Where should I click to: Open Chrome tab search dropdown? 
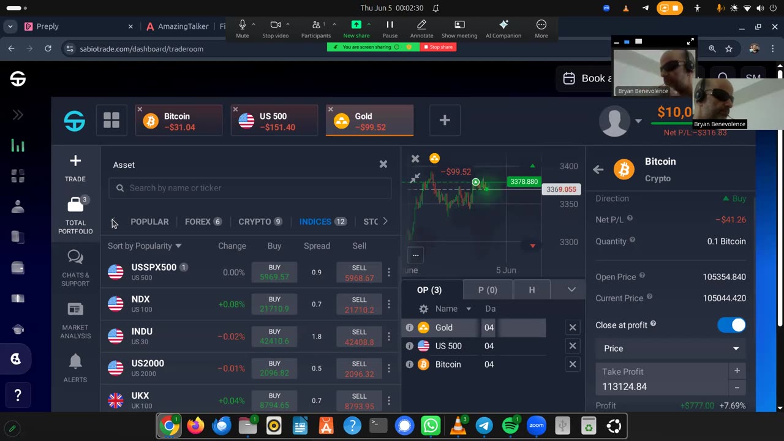tap(10, 26)
